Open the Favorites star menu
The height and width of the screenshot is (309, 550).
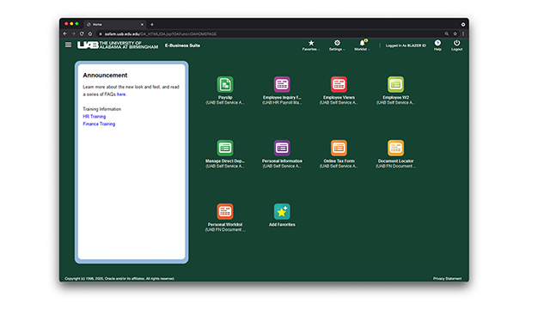point(311,45)
